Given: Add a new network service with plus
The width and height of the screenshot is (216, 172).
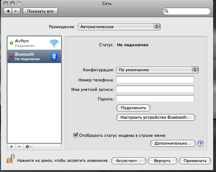Looking at the screenshot, I should click(11, 147).
